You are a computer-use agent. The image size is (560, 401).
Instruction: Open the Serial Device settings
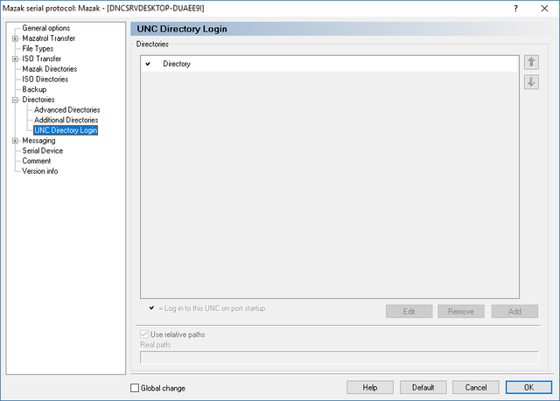coord(42,150)
